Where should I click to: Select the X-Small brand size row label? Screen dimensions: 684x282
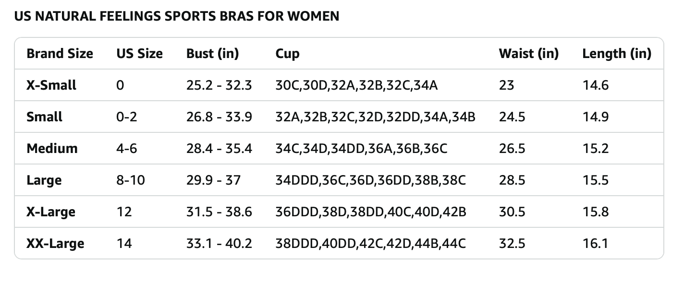click(x=51, y=85)
